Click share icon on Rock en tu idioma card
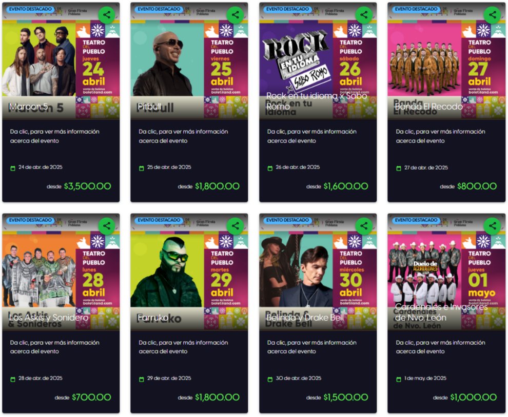 (x=364, y=14)
